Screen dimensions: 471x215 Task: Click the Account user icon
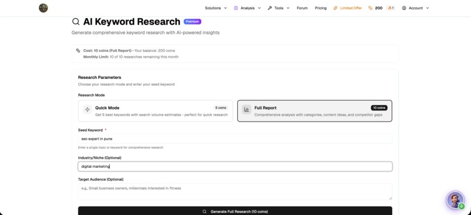[x=404, y=8]
